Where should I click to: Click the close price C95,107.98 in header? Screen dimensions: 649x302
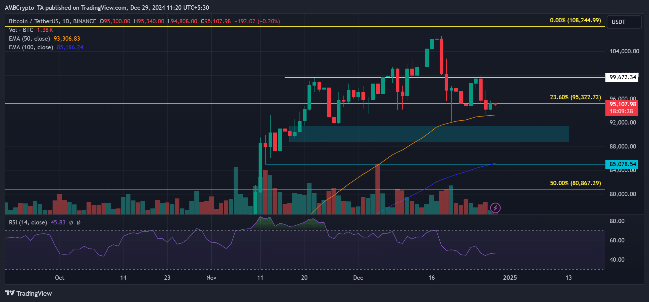pyautogui.click(x=216, y=21)
